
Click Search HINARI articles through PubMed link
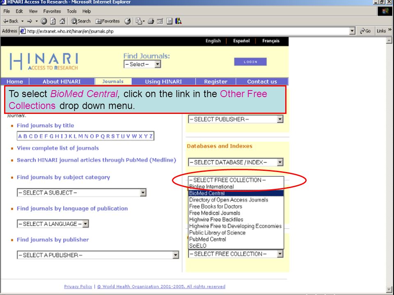(x=96, y=160)
